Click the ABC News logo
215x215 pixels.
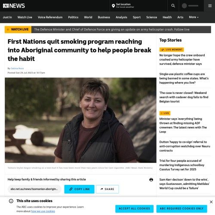(14, 6)
